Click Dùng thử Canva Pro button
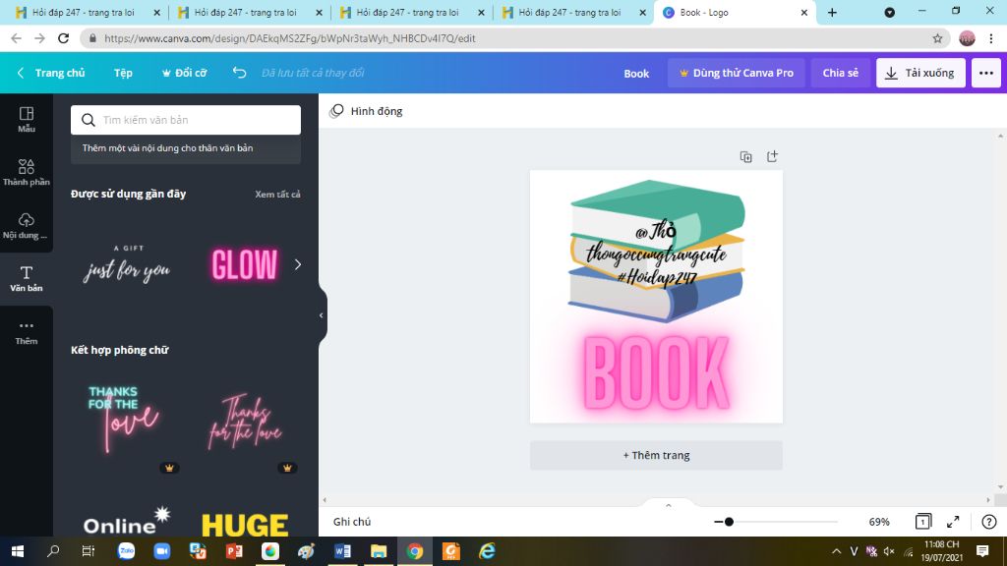Viewport: 1007px width, 566px height. (x=736, y=73)
